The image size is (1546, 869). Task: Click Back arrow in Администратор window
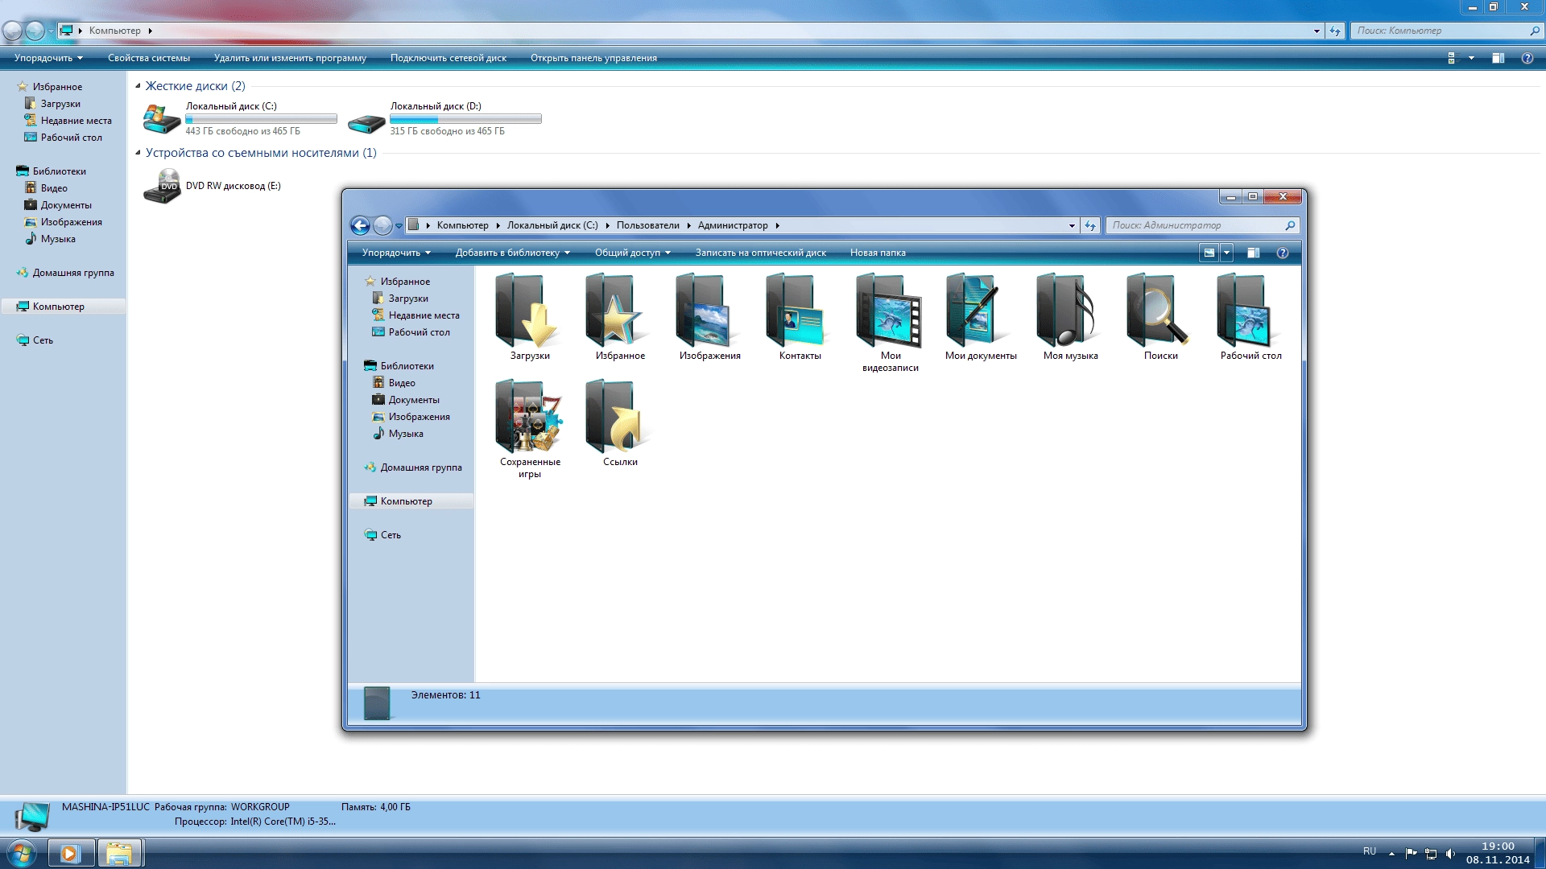tap(360, 226)
